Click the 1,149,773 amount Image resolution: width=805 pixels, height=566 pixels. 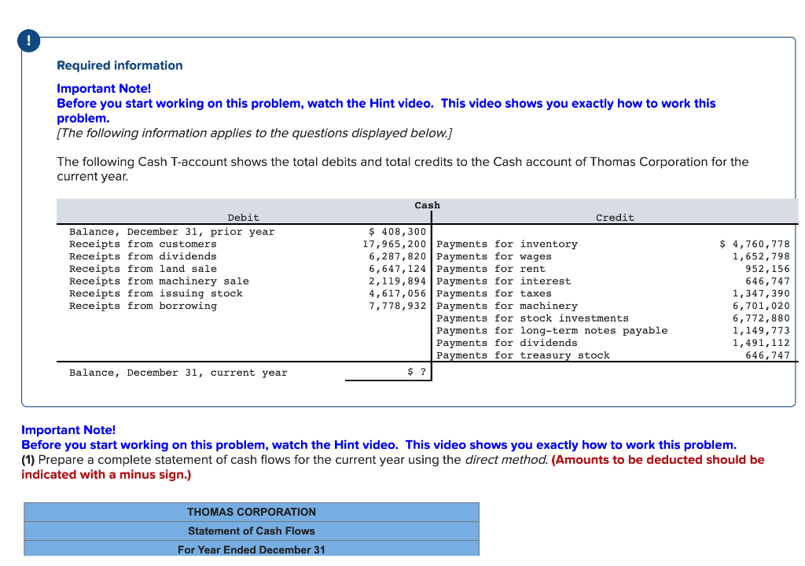coord(761,330)
